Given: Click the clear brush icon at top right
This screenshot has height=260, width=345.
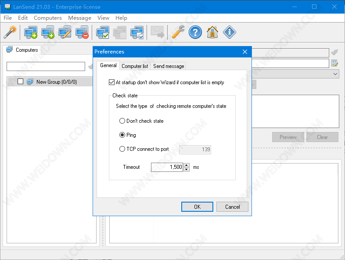Looking at the screenshot, I should coord(334,52).
